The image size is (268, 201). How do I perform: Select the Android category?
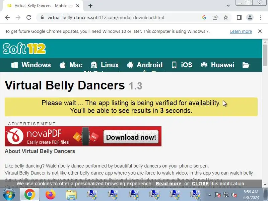[145, 65]
